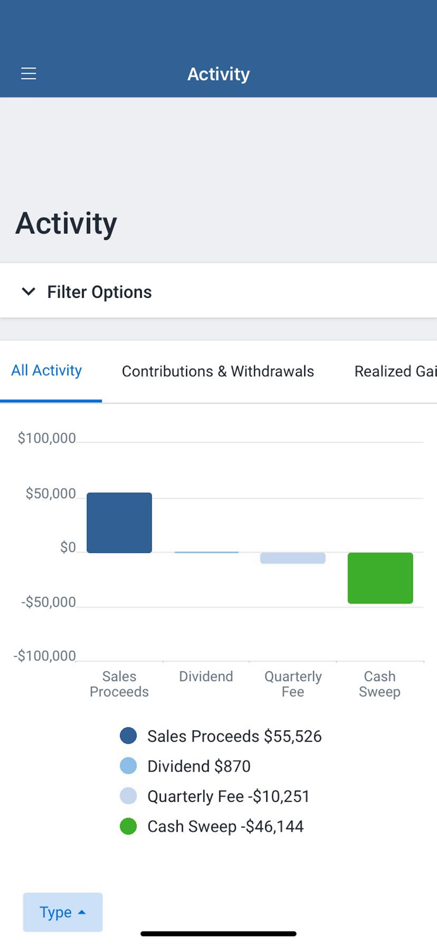This screenshot has height=945, width=437.
Task: Click the thin Dividend bar in chart
Action: click(206, 552)
